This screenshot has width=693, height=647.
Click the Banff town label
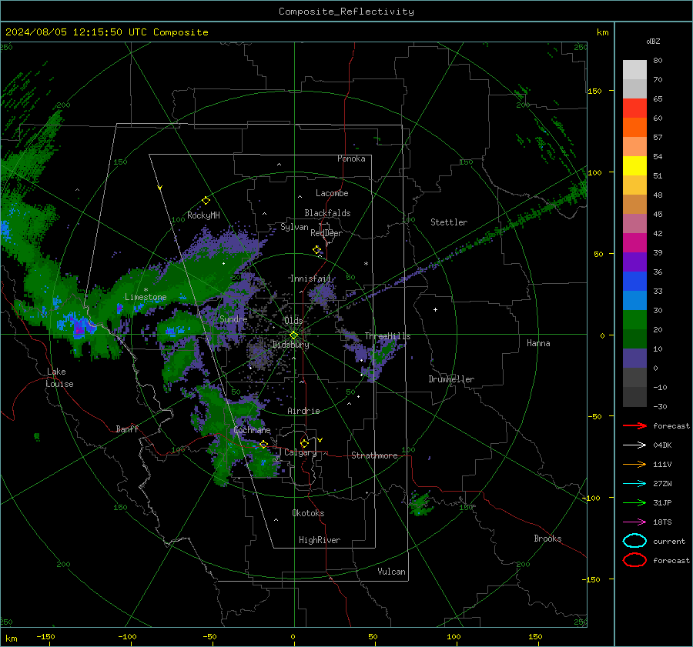[127, 429]
